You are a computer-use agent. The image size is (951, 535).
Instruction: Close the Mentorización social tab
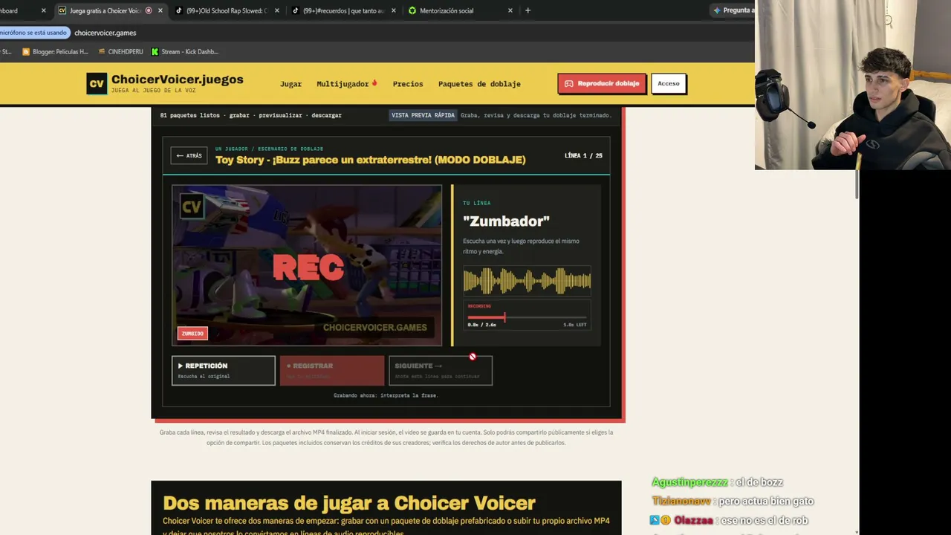pyautogui.click(x=510, y=10)
